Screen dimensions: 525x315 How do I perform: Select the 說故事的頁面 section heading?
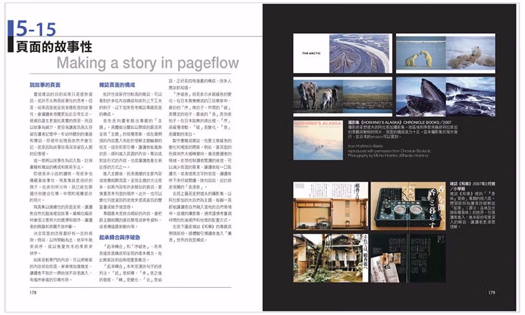pyautogui.click(x=45, y=85)
